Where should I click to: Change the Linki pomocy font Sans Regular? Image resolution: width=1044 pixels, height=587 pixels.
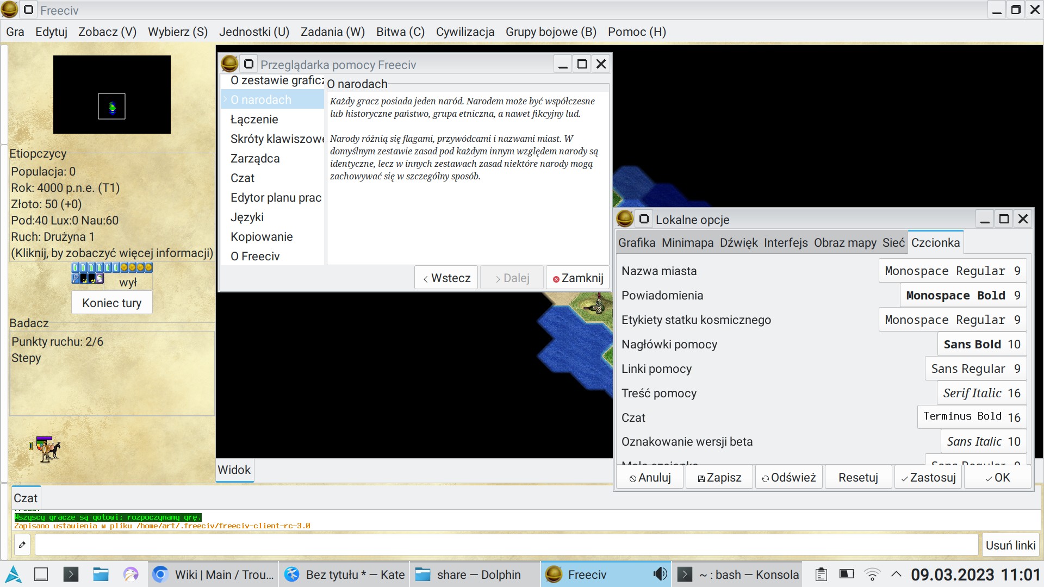point(975,369)
